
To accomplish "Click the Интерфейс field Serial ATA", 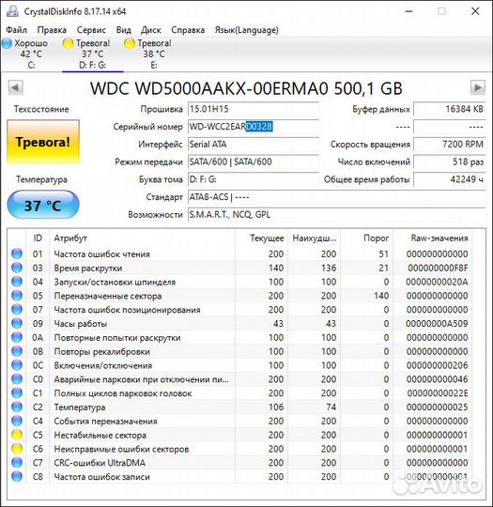I will 254,145.
